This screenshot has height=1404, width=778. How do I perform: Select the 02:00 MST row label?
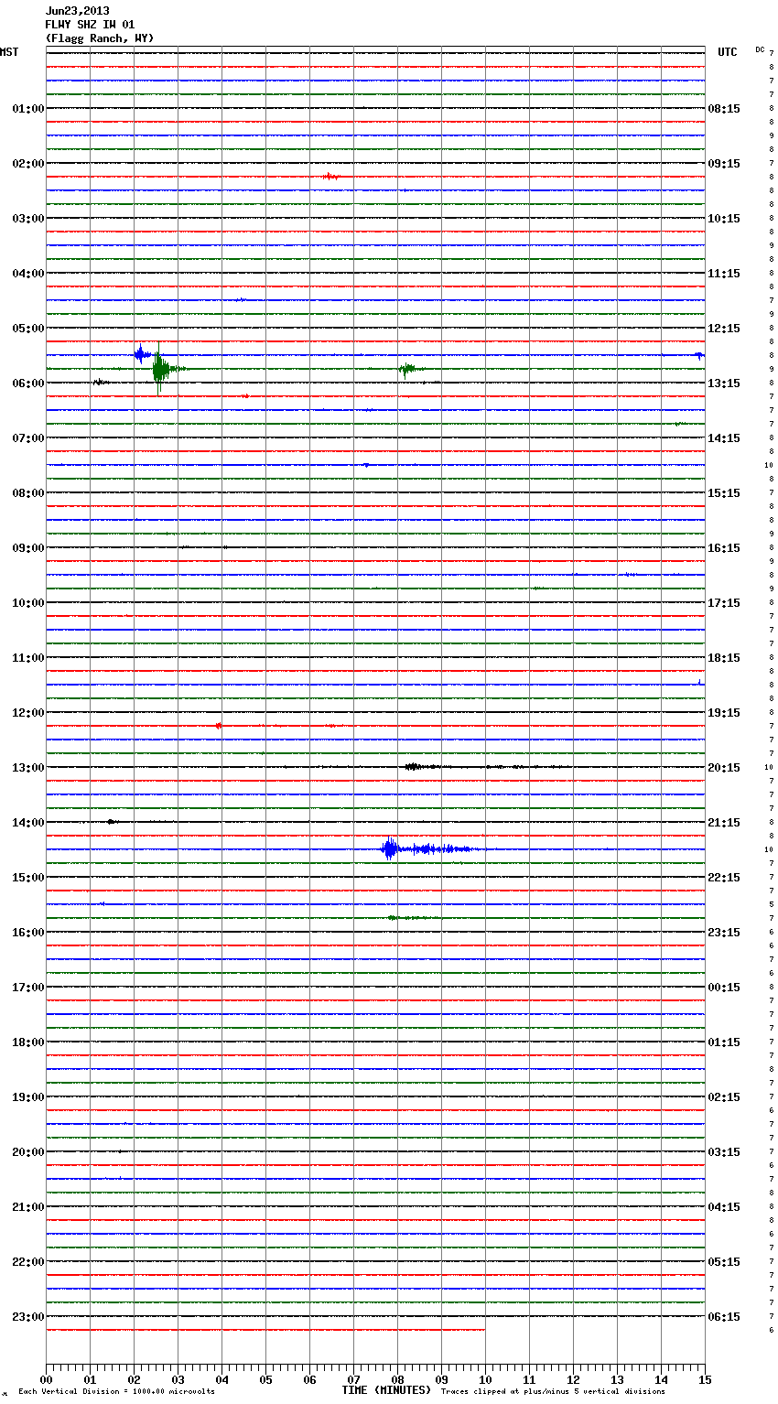28,163
